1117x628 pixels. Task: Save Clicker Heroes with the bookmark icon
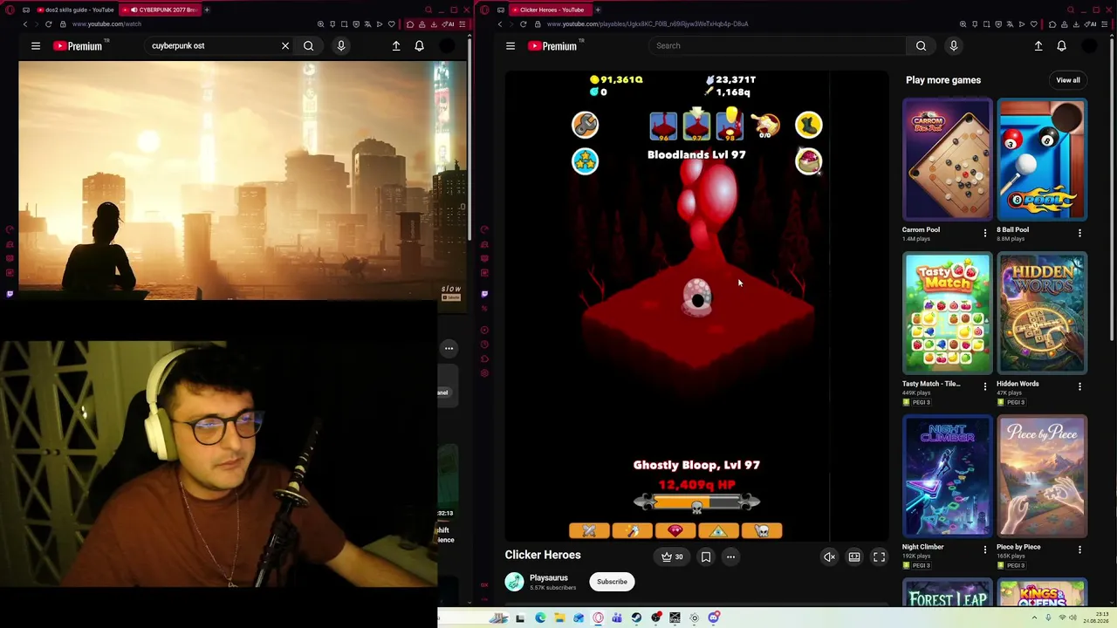pyautogui.click(x=706, y=556)
